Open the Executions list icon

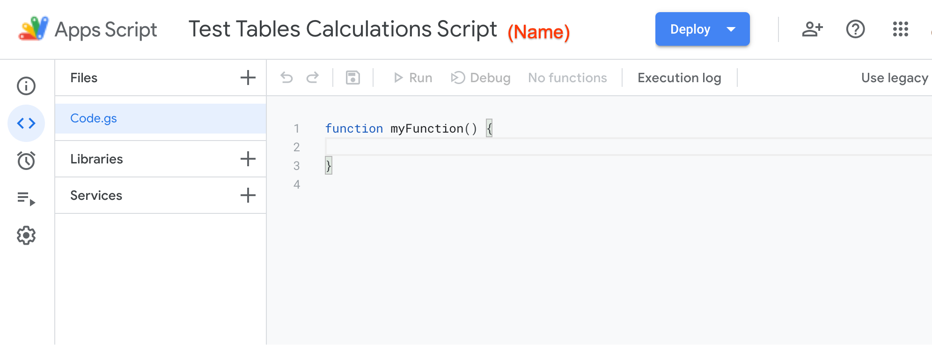click(26, 198)
